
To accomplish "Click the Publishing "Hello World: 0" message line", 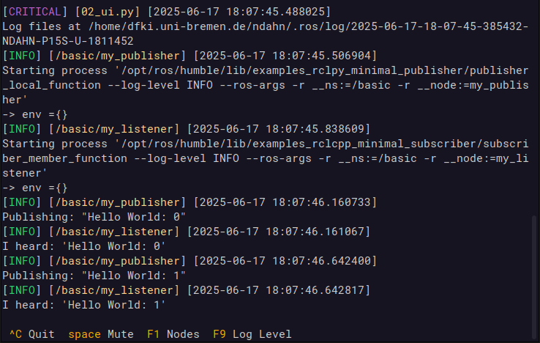I will 94,217.
